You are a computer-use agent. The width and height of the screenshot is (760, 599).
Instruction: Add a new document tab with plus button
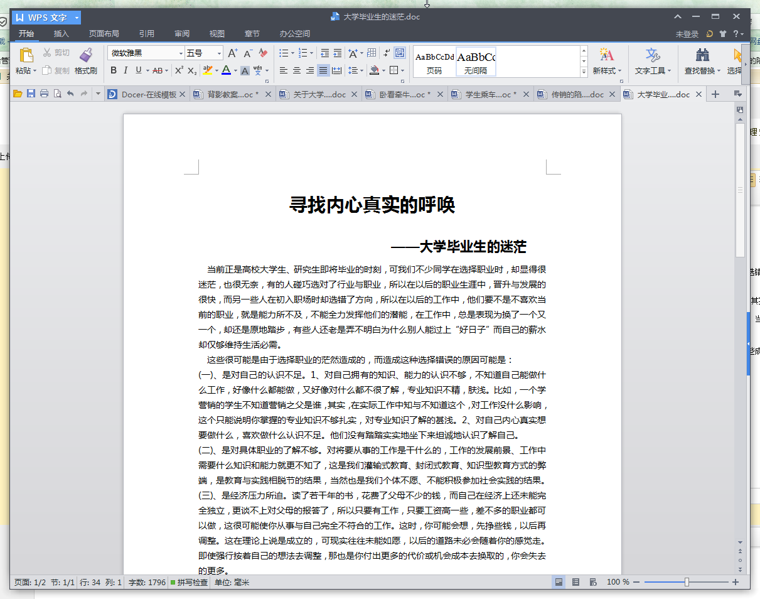[715, 94]
